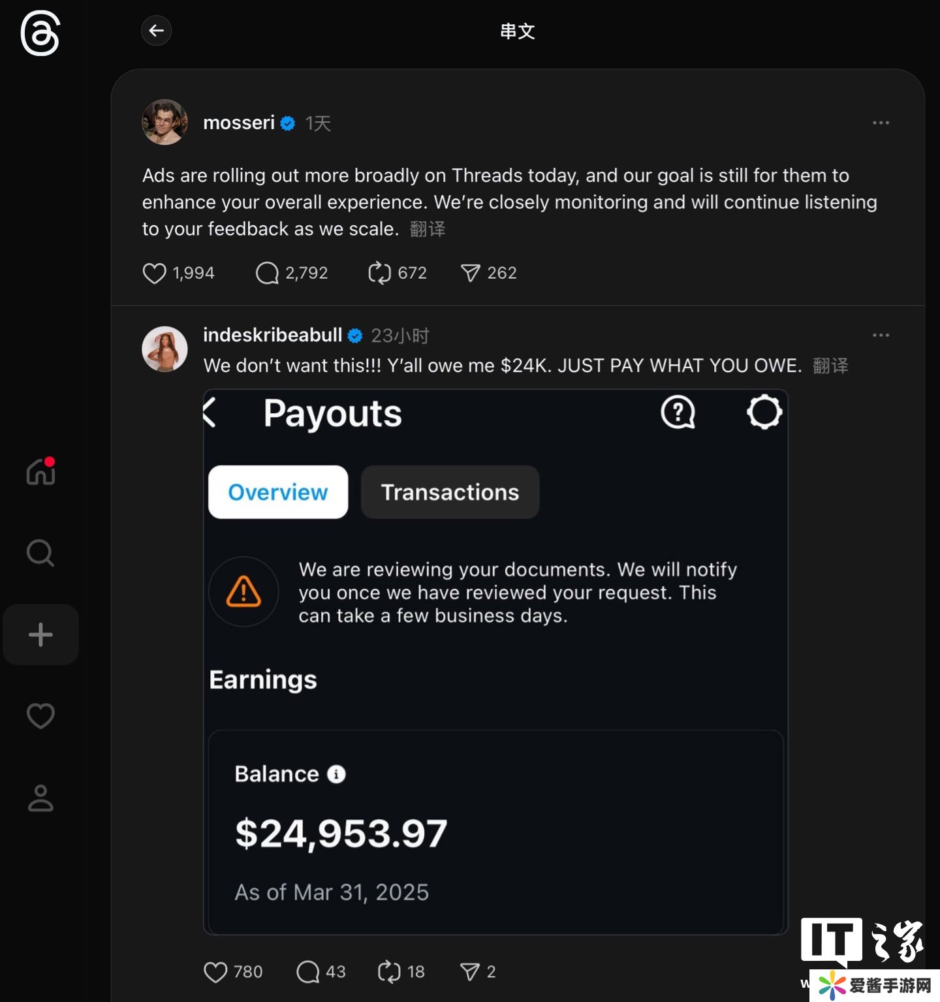The image size is (940, 1002).
Task: Click the Threads logo icon
Action: tap(40, 34)
